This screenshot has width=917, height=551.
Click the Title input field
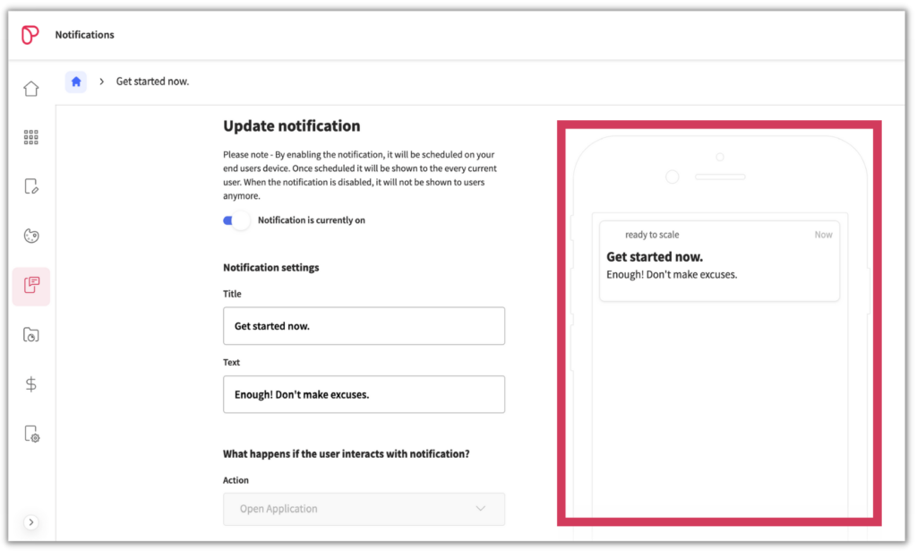364,326
